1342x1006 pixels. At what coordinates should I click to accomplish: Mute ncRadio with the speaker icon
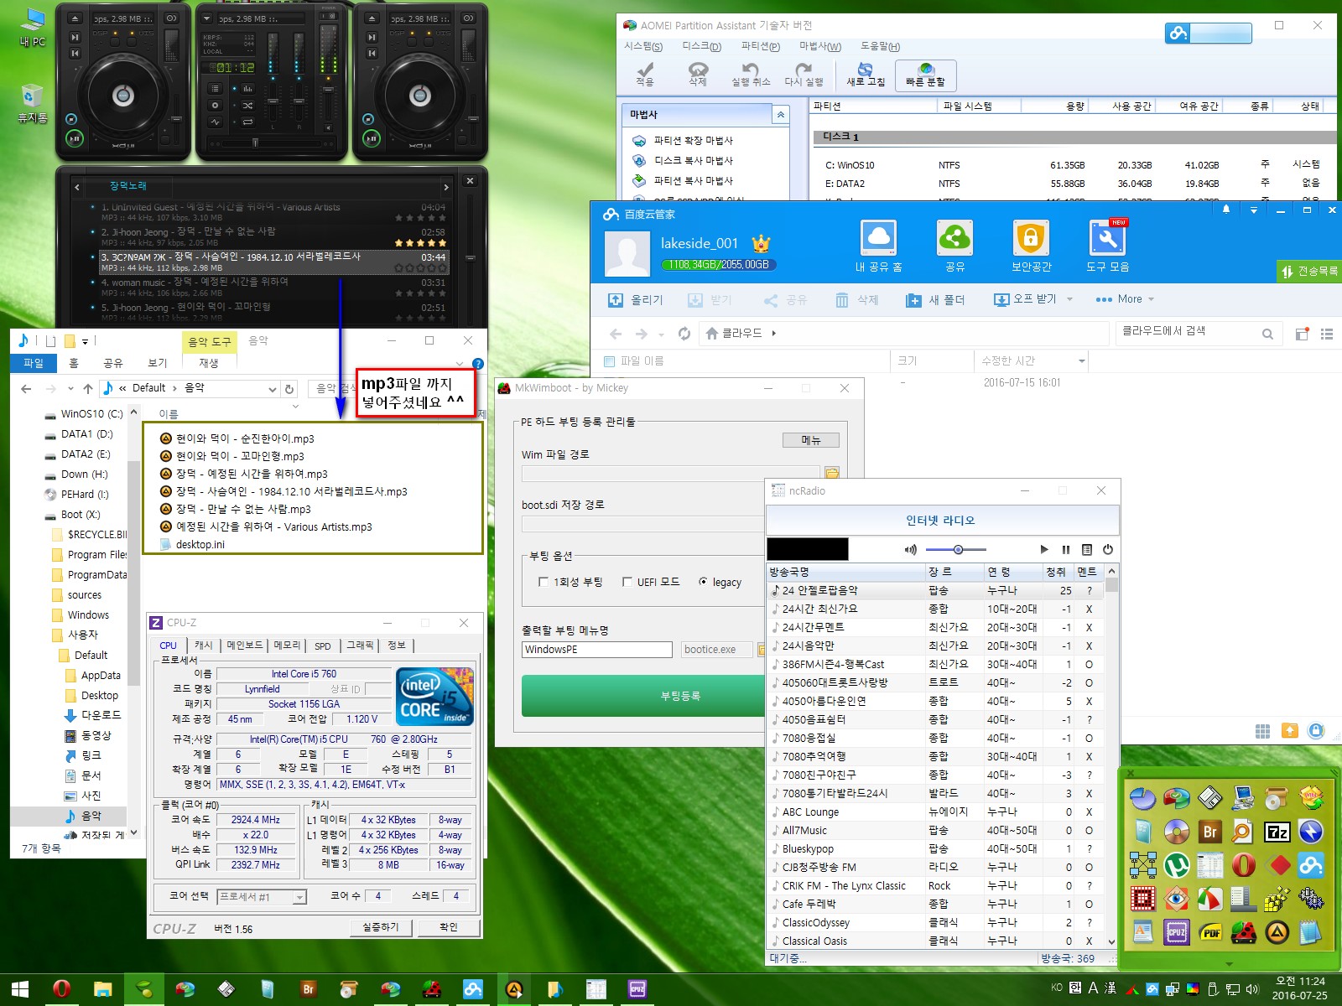(911, 550)
